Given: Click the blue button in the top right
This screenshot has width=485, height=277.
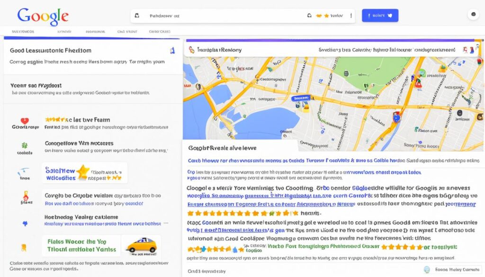Looking at the screenshot, I should [380, 15].
